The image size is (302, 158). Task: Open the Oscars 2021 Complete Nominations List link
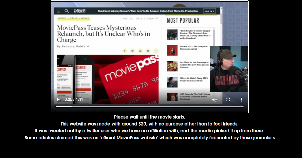pos(194,48)
